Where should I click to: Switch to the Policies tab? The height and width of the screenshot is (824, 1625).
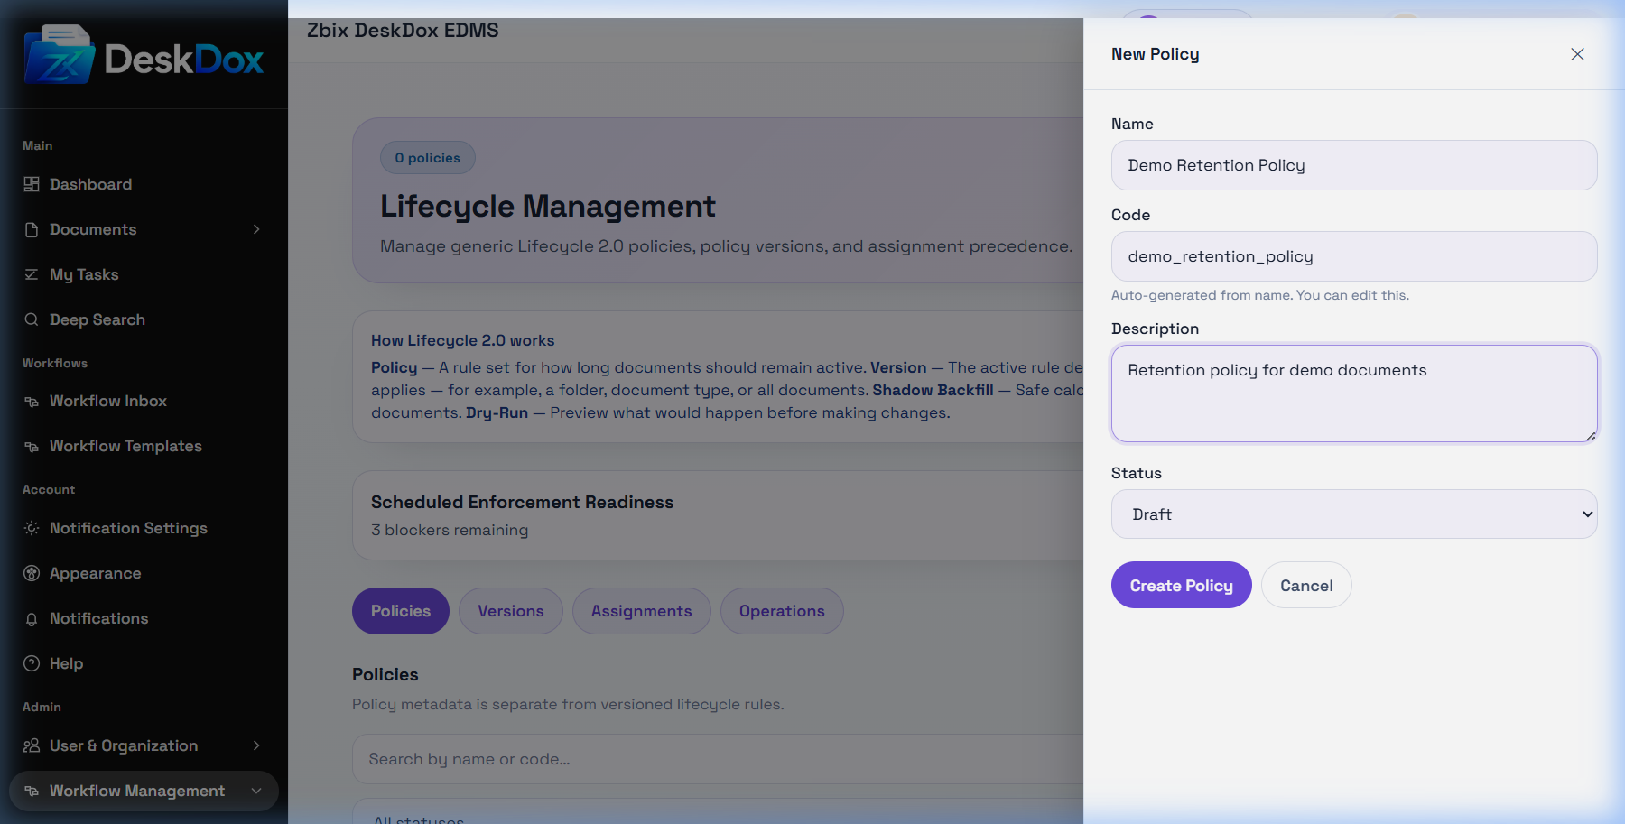(x=401, y=611)
